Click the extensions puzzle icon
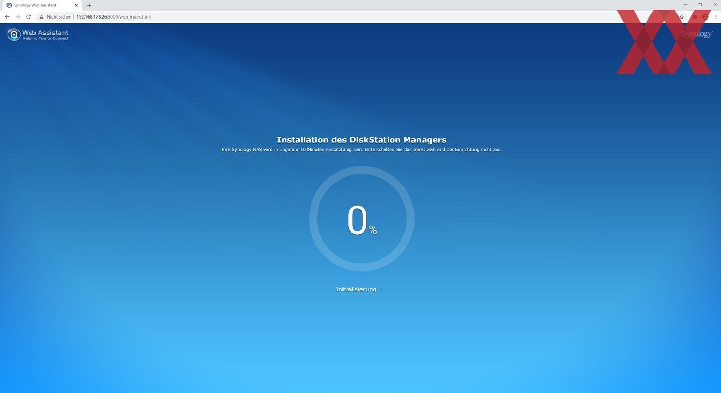This screenshot has width=721, height=393. (x=694, y=17)
